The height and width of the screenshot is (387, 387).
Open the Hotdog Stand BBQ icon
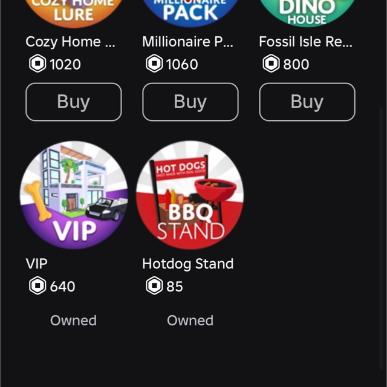point(190,195)
